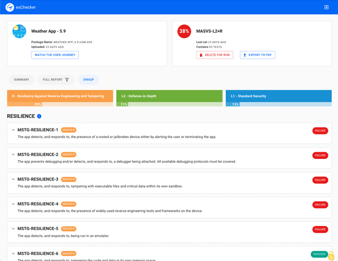The height and width of the screenshot is (261, 338).
Task: Click the RESILIENCE info icon
Action: coord(39,116)
